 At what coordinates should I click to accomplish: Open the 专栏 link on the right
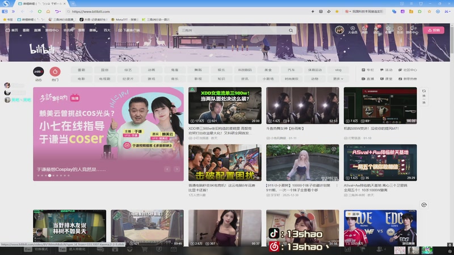(368, 70)
